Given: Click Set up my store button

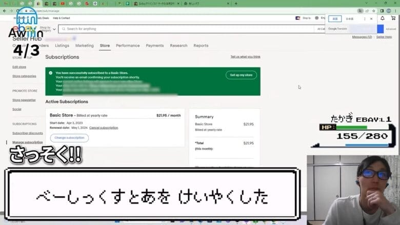Looking at the screenshot, I should click(x=241, y=75).
